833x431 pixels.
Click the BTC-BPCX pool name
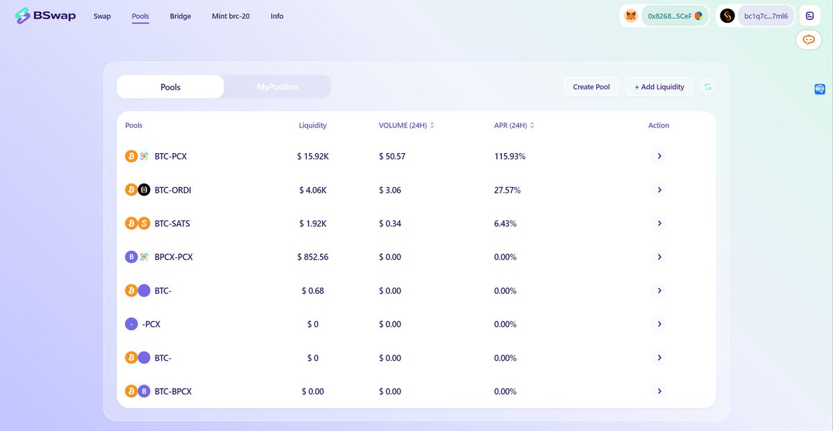[173, 392]
